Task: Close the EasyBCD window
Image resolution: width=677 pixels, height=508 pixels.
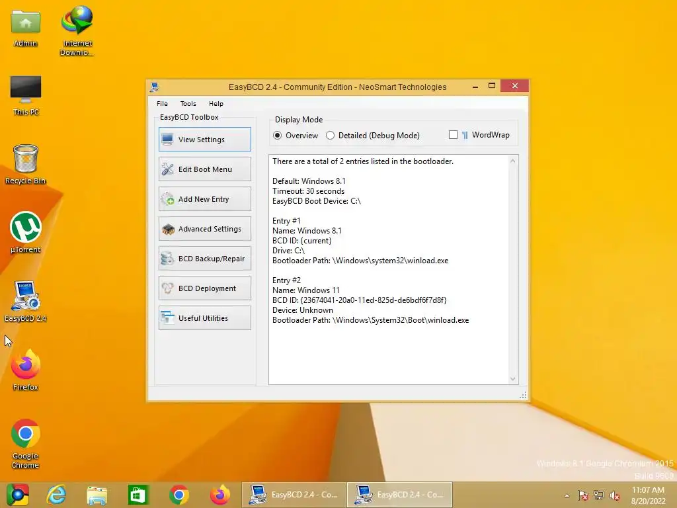Action: 514,86
